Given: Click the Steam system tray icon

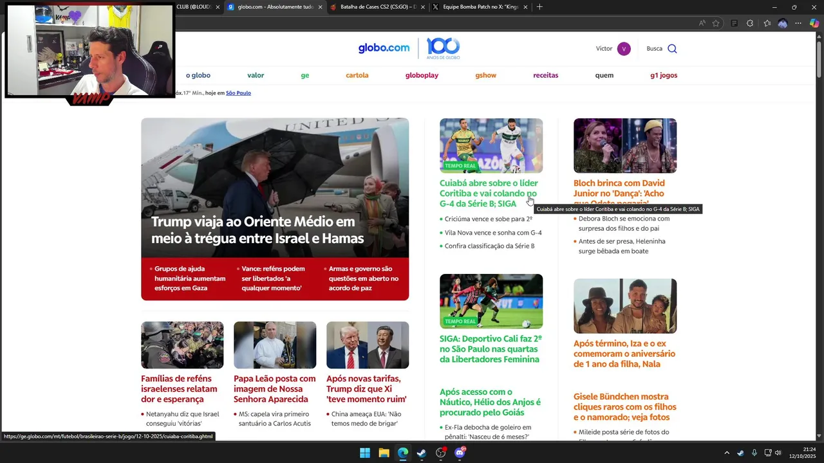Looking at the screenshot, I should click(740, 453).
